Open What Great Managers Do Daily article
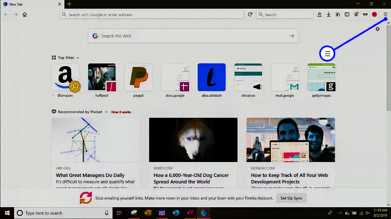Viewport: 391px width, 219px height. pyautogui.click(x=90, y=175)
